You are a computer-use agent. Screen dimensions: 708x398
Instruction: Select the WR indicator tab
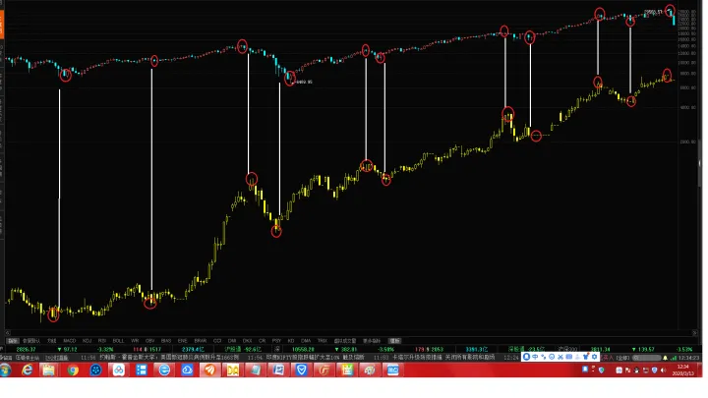point(135,341)
